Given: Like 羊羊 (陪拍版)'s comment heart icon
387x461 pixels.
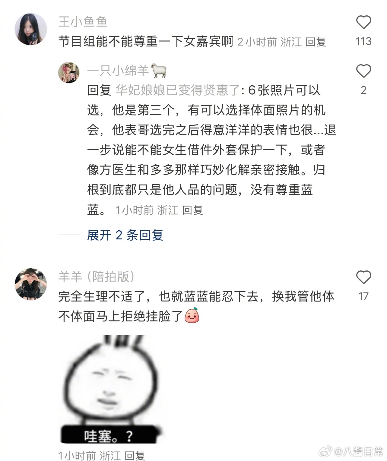Looking at the screenshot, I should [x=363, y=277].
